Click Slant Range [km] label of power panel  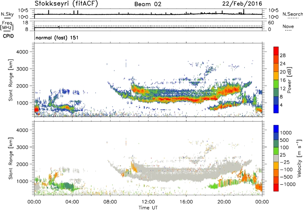(11, 80)
